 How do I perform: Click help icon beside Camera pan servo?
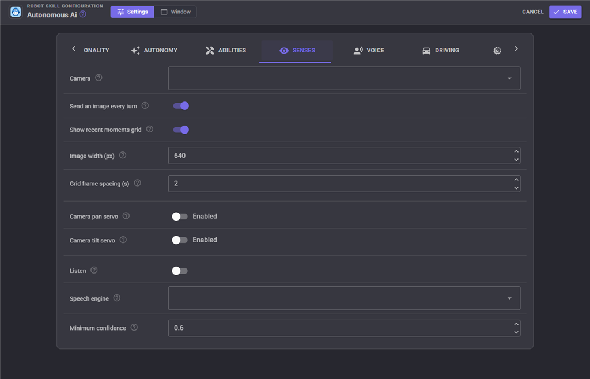coord(126,216)
